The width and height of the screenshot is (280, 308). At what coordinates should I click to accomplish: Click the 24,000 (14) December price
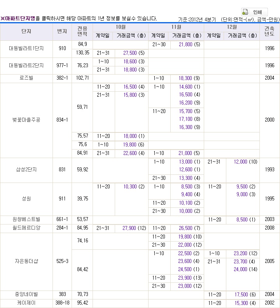[246, 269]
